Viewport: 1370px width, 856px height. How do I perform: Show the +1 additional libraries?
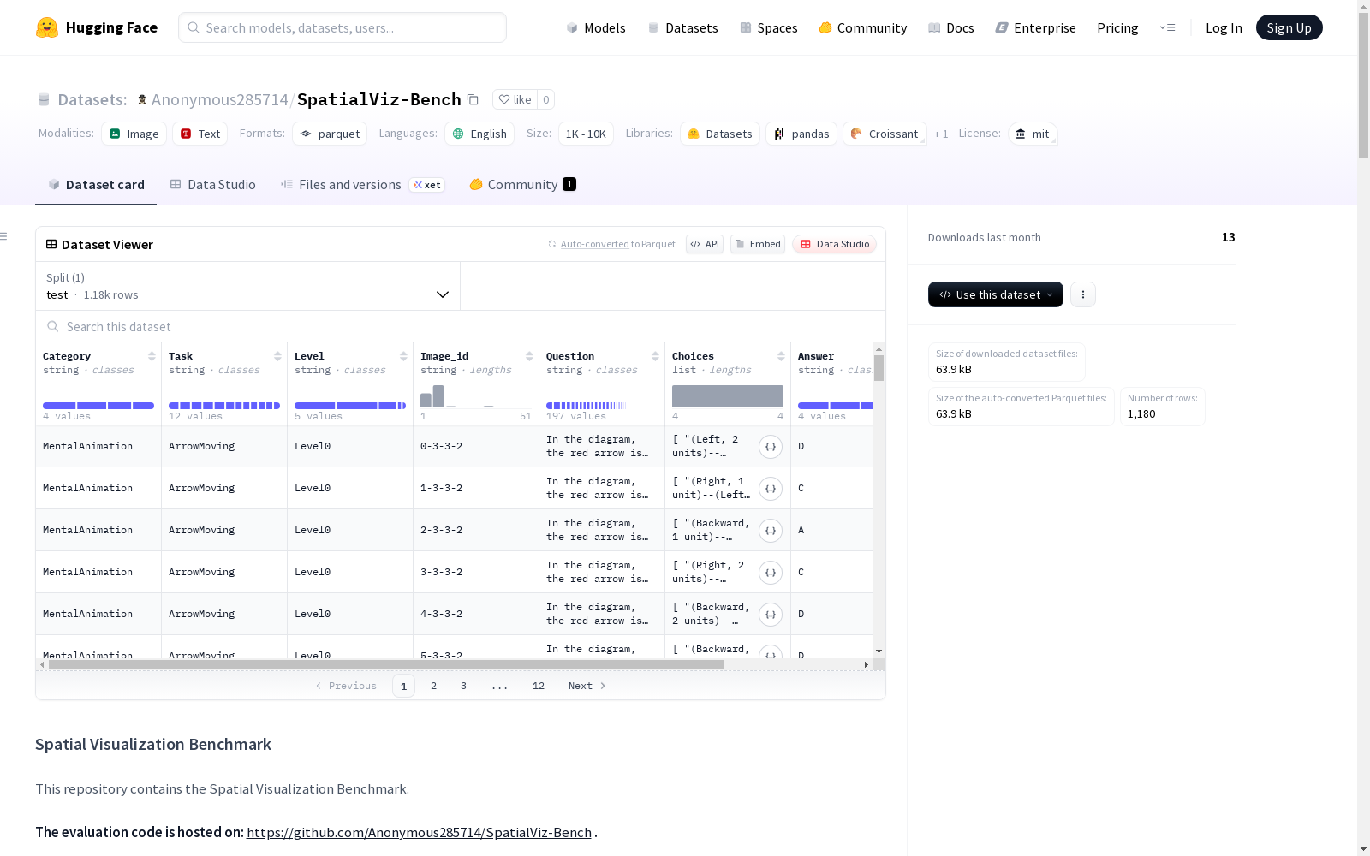pyautogui.click(x=941, y=134)
